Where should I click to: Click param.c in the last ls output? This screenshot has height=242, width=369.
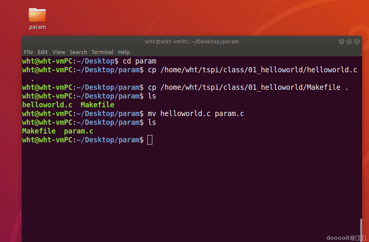pos(78,131)
